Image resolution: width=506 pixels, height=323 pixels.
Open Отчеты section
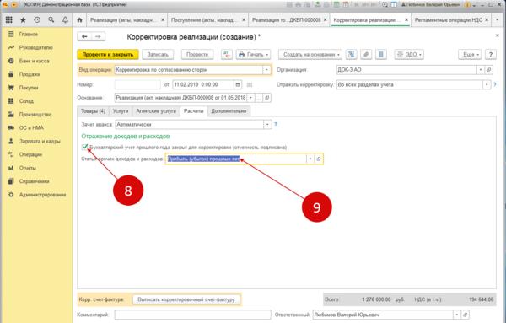click(x=28, y=168)
